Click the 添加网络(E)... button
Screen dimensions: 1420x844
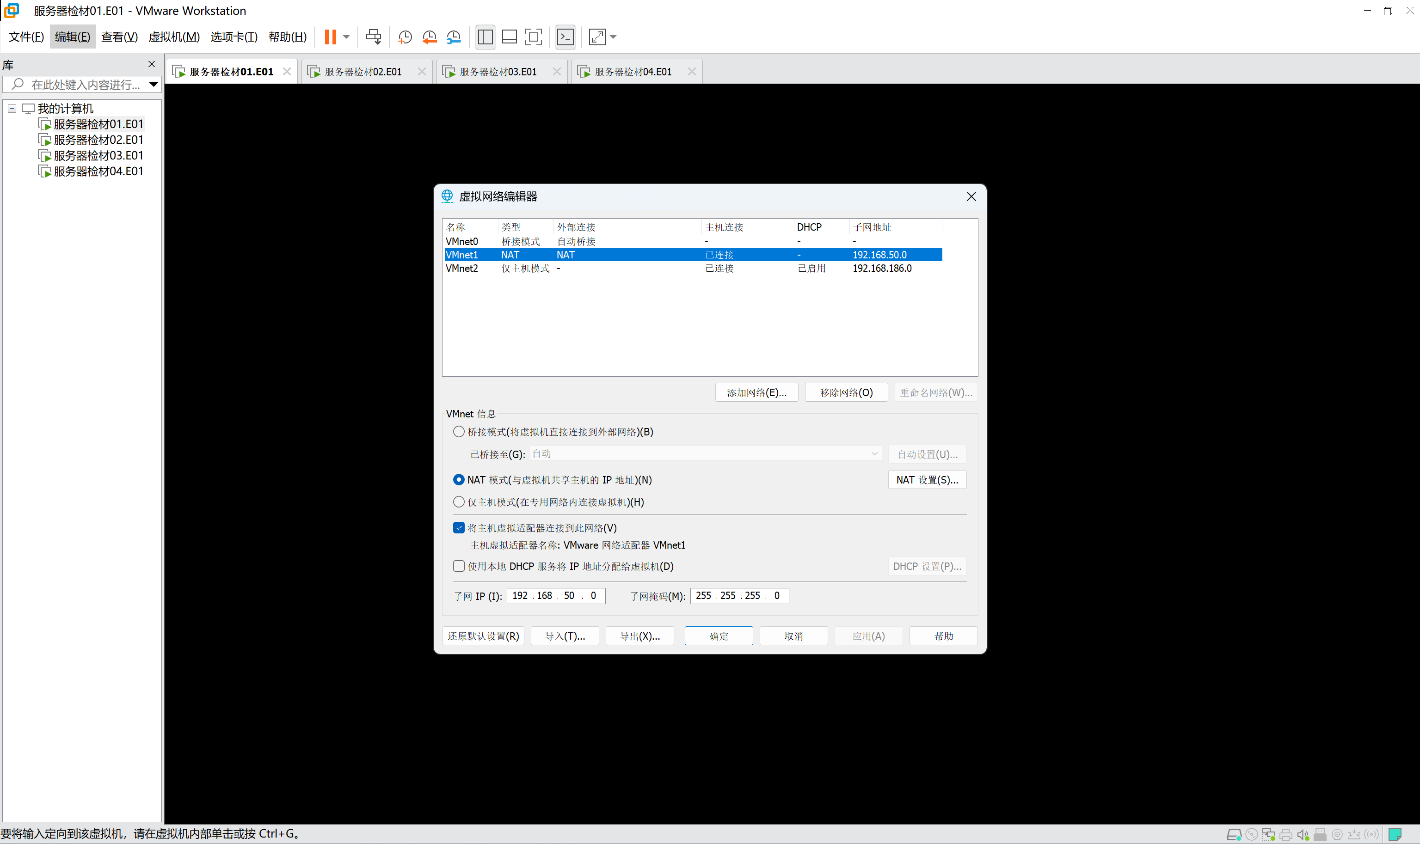(756, 392)
